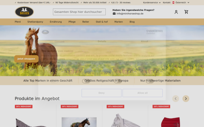Toggle the Preferences cookie switch
This screenshot has width=204, height=127.
pyautogui.click(x=86, y=81)
